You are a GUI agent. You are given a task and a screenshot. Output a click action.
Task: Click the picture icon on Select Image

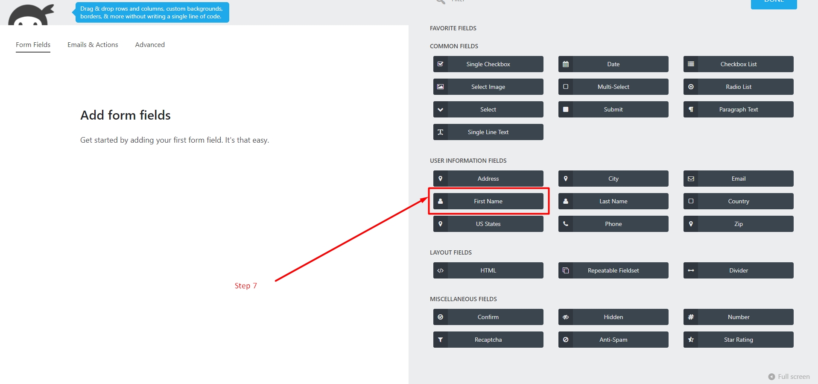pyautogui.click(x=440, y=87)
